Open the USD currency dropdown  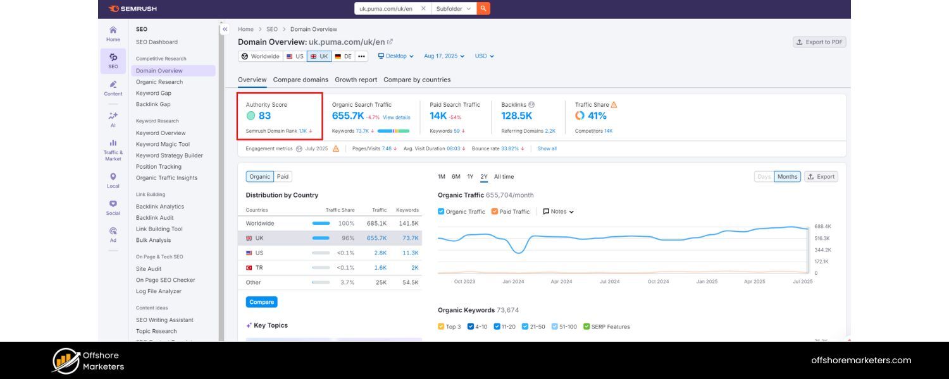pyautogui.click(x=484, y=56)
